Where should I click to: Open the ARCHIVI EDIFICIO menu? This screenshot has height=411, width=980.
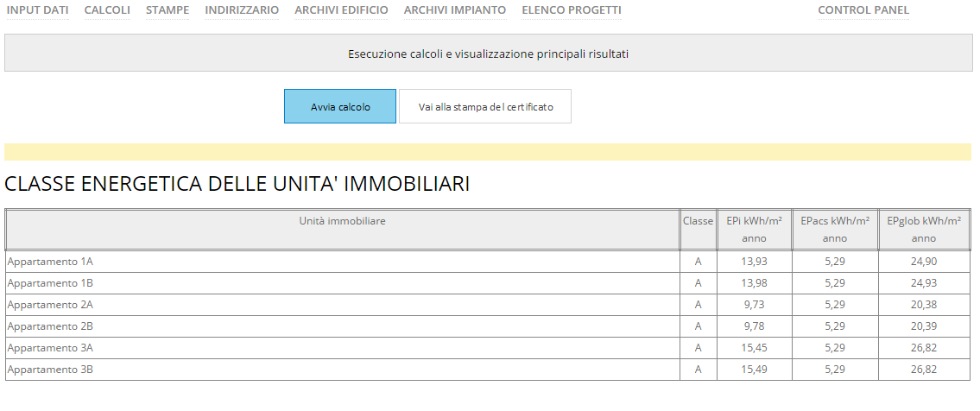pos(341,10)
